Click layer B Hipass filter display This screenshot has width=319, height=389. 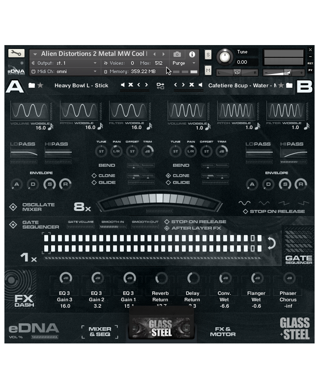293,152
